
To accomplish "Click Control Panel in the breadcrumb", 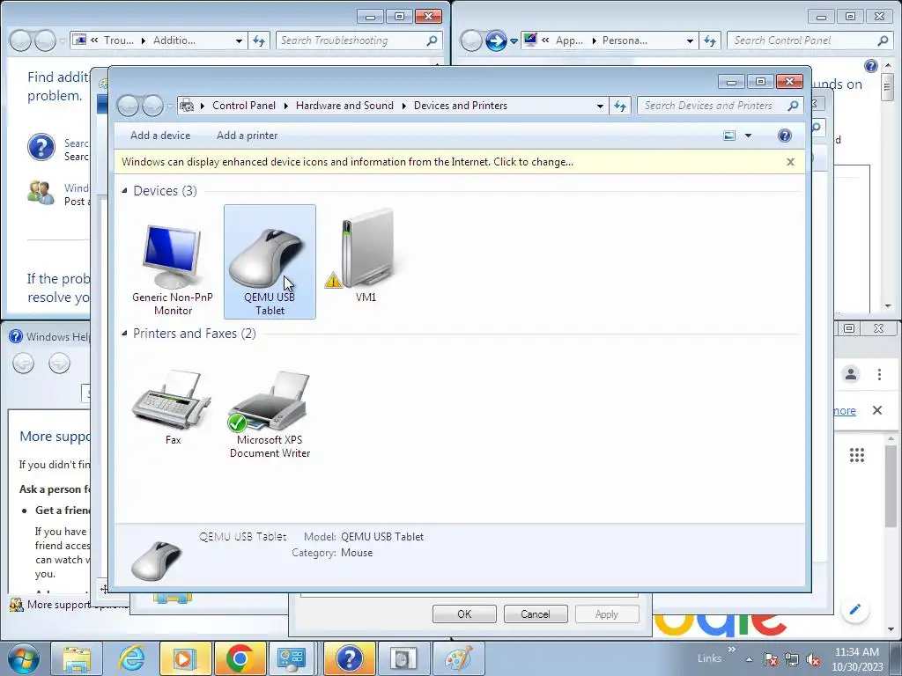I will (244, 106).
